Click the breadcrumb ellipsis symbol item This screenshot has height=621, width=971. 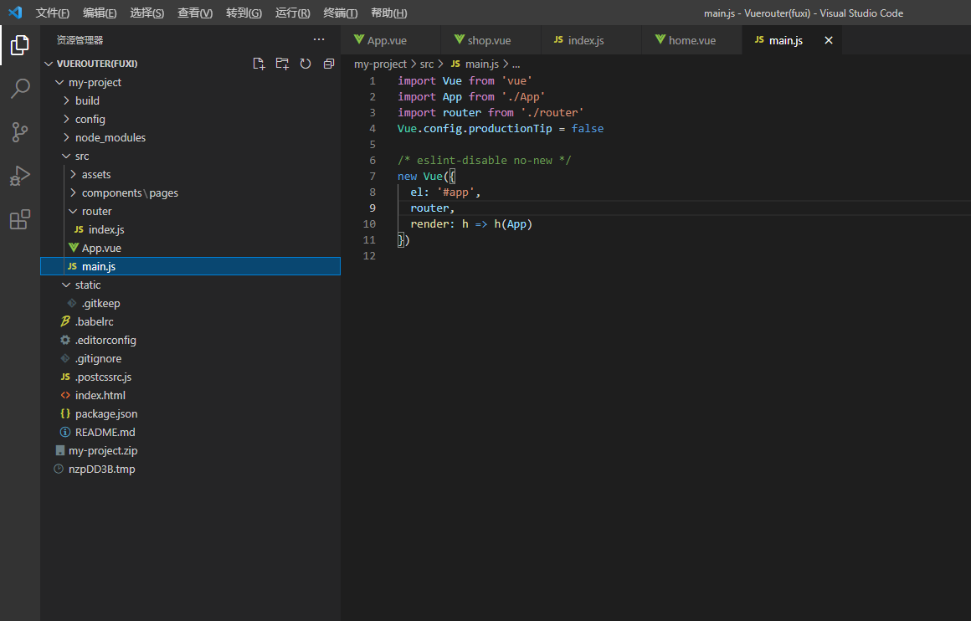(516, 64)
